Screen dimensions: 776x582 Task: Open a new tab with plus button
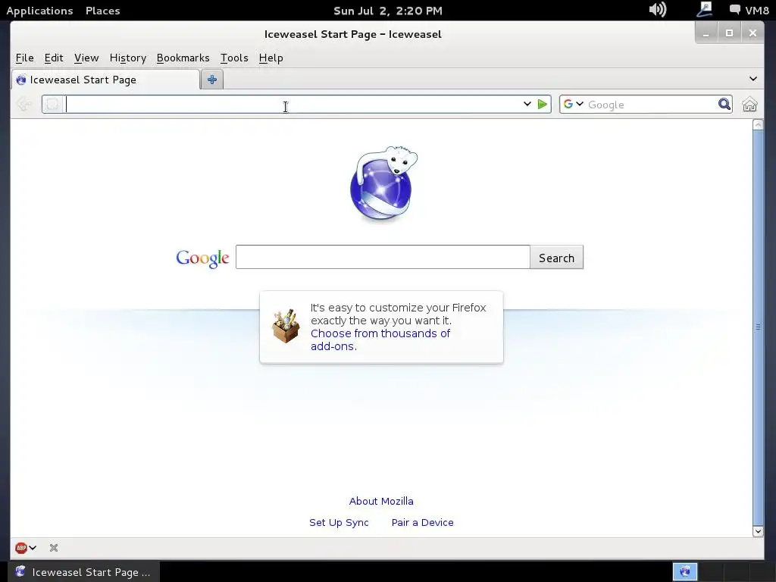[212, 80]
